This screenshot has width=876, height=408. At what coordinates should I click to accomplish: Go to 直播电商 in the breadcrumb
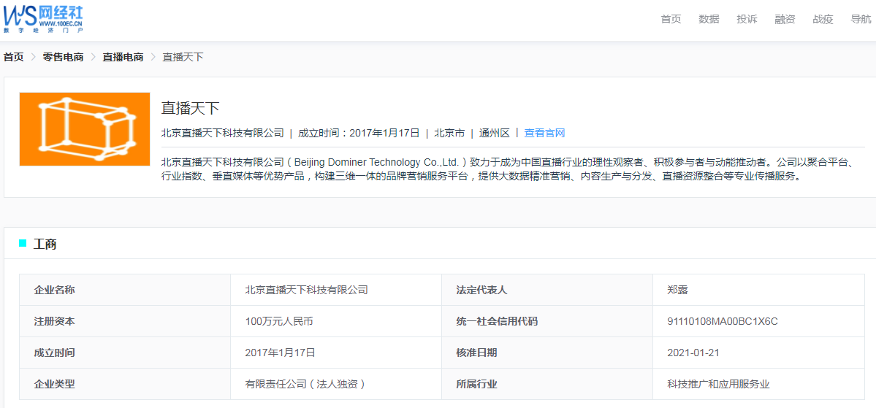[123, 57]
